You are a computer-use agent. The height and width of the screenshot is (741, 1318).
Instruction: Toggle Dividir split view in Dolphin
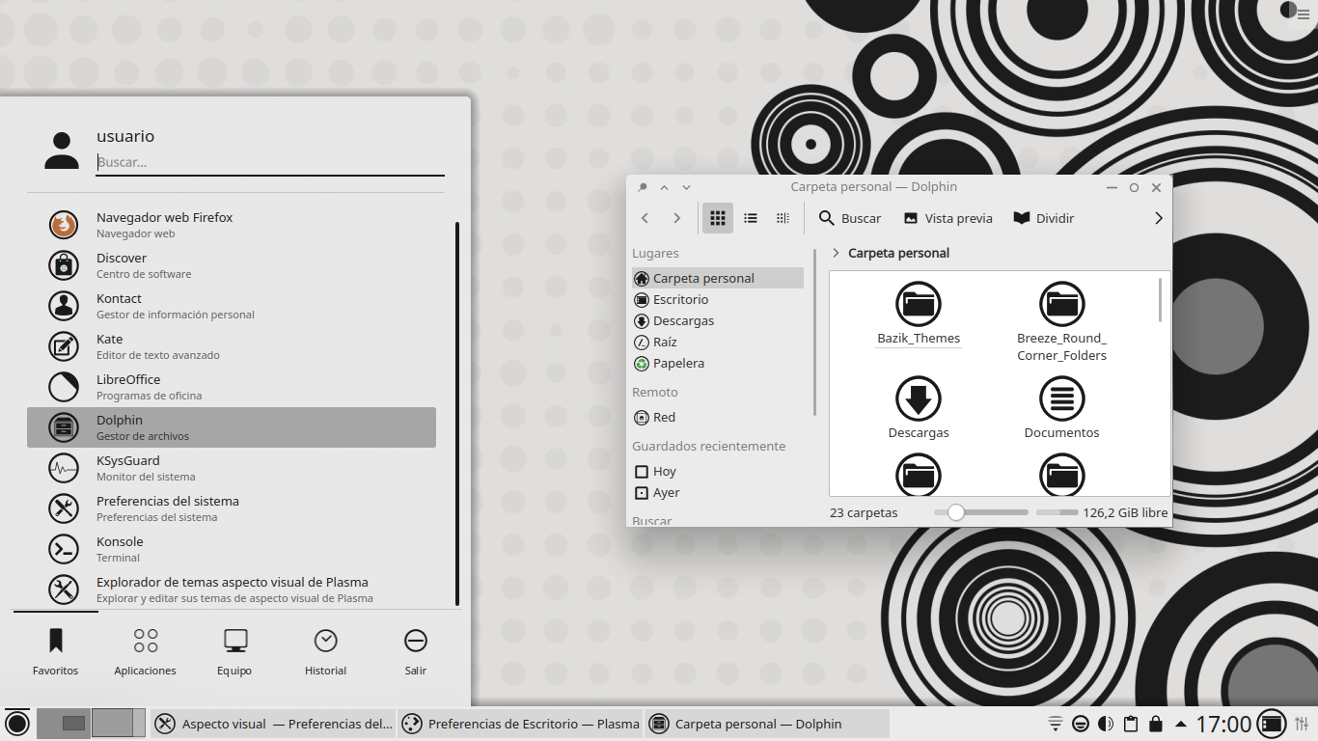tap(1044, 218)
